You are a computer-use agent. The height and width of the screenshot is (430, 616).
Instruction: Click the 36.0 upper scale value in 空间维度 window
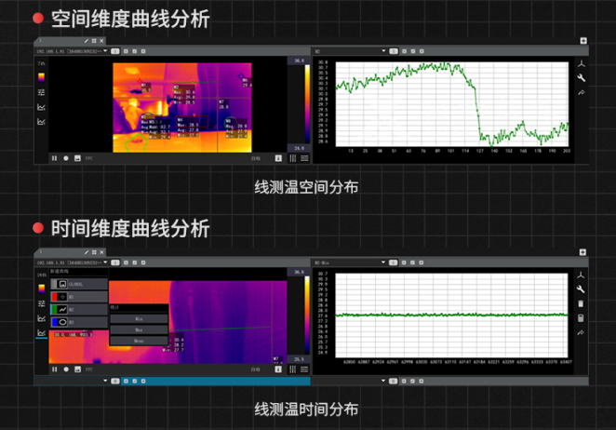[300, 60]
